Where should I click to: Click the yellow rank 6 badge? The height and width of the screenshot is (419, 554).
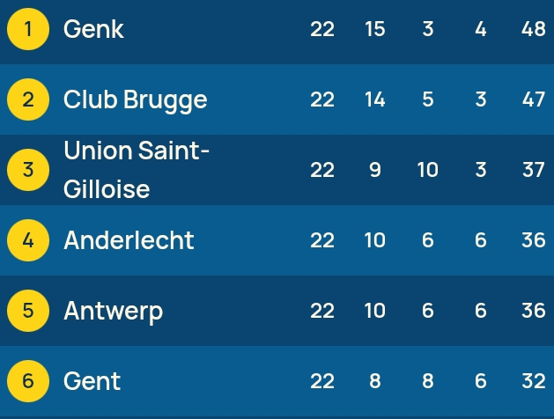tap(28, 381)
